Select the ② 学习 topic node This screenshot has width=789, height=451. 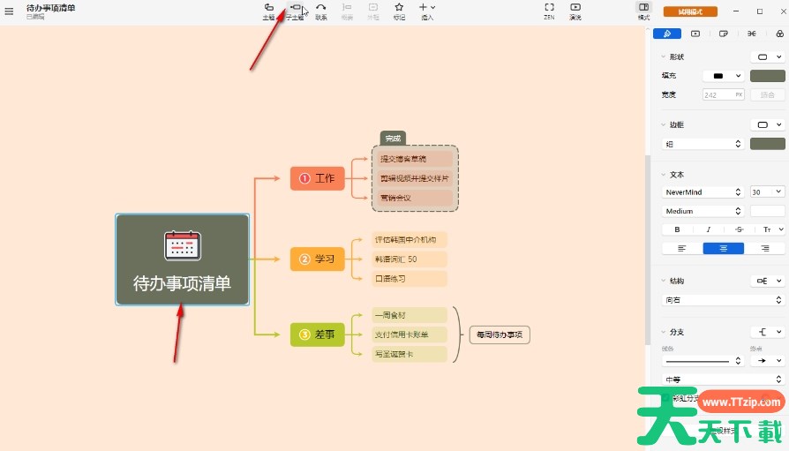point(318,259)
